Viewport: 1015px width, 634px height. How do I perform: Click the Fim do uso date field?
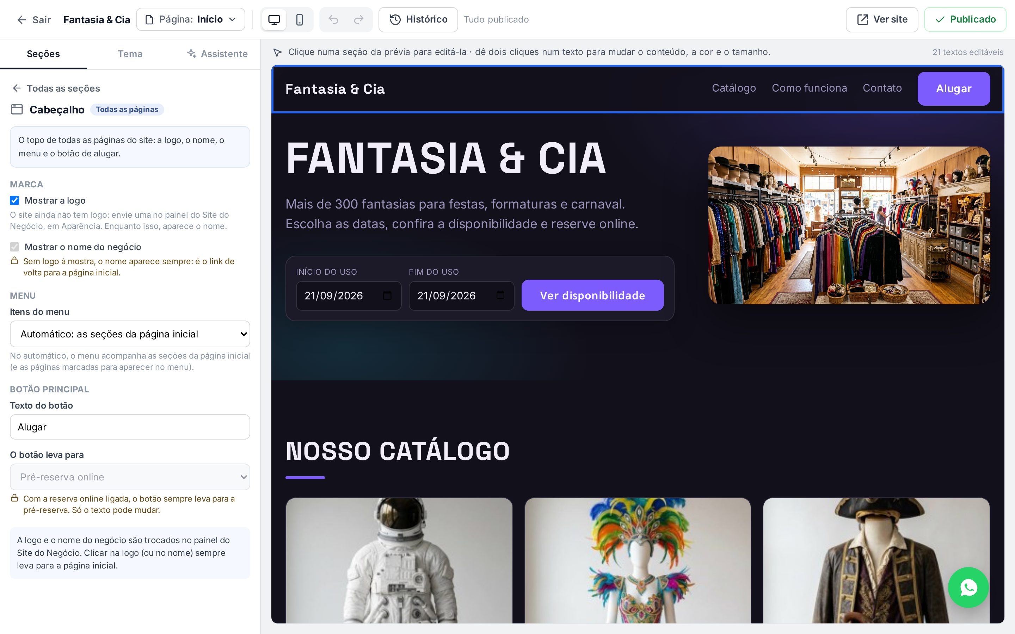tap(461, 296)
